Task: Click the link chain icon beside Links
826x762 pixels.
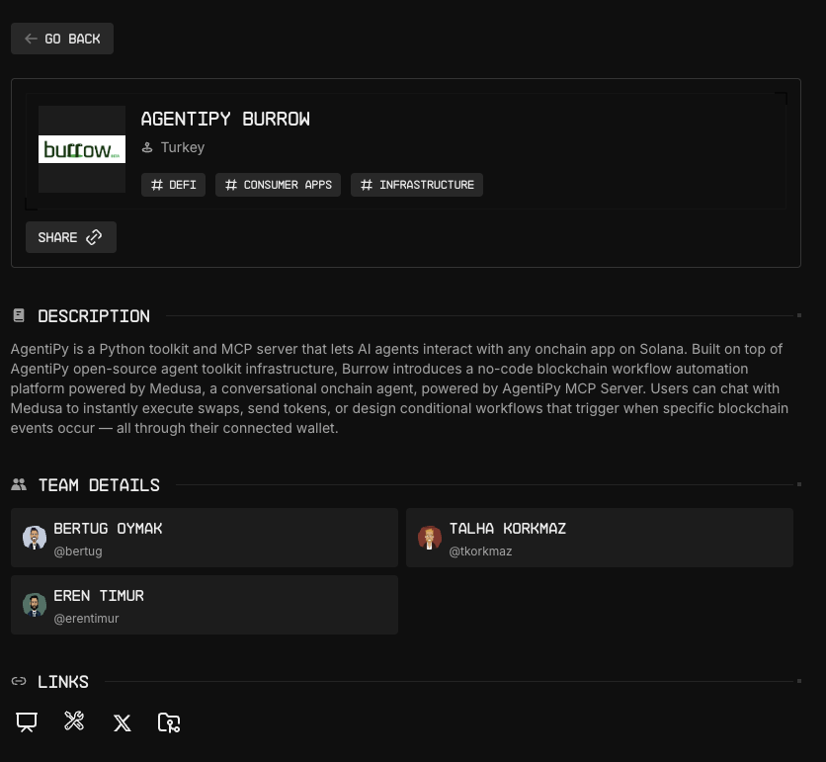Action: [x=19, y=681]
